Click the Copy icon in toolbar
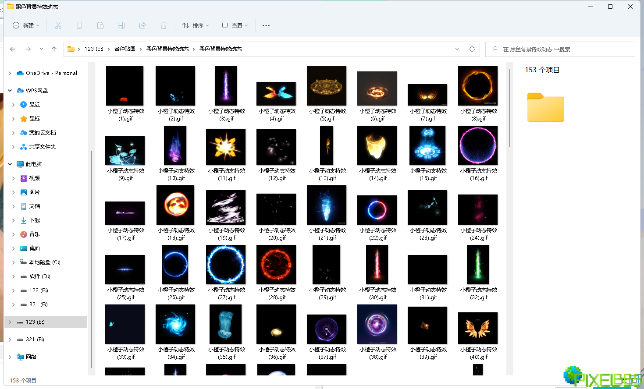The height and width of the screenshot is (389, 644). click(79, 25)
